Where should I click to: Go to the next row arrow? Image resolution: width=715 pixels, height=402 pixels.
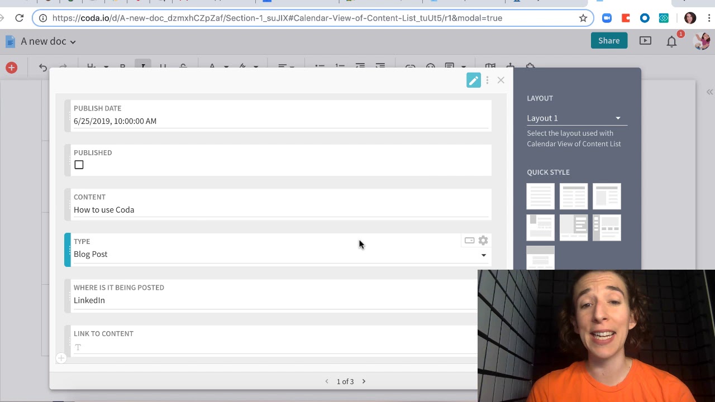[364, 381]
